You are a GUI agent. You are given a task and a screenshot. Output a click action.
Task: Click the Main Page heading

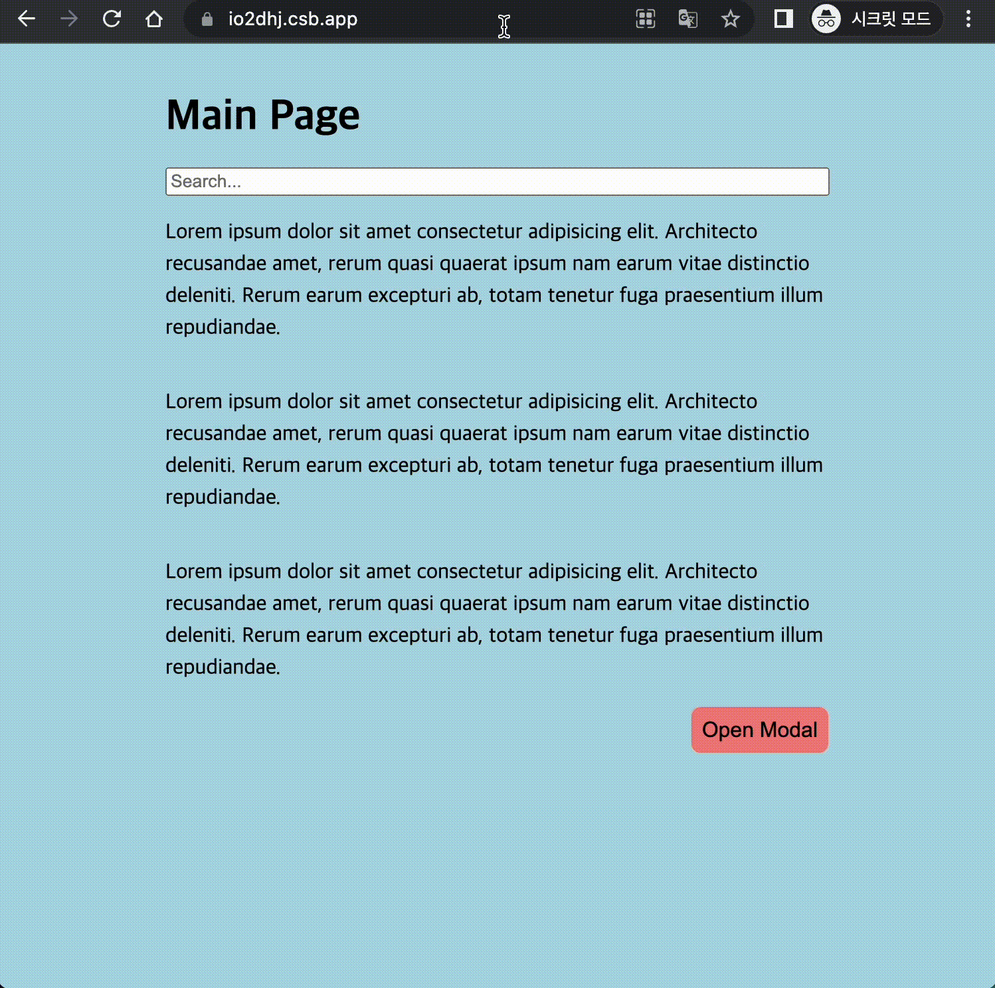click(x=263, y=115)
